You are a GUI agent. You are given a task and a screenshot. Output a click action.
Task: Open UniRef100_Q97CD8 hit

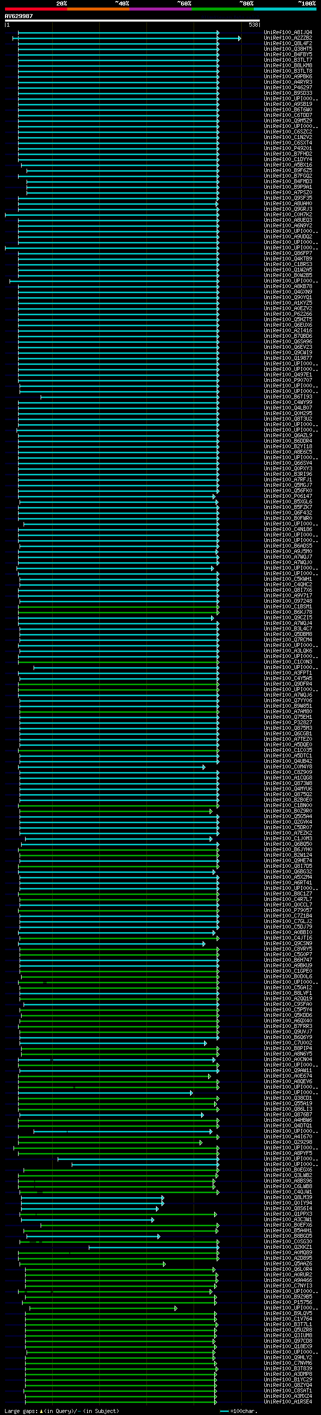tap(288, 1341)
